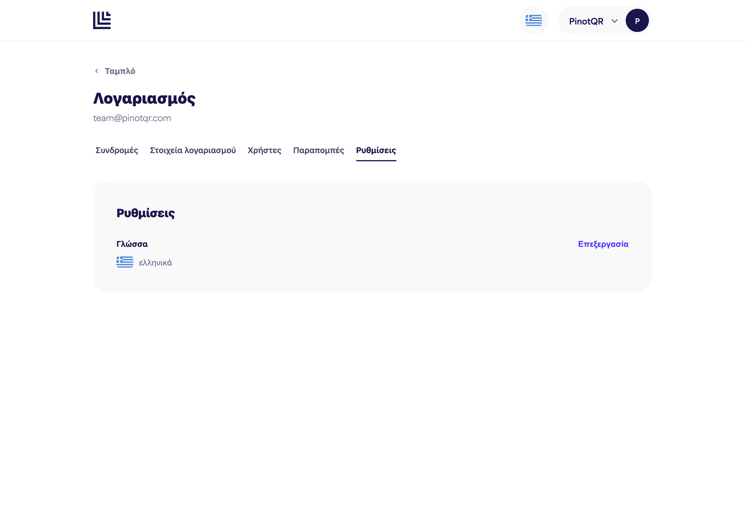Select the Χρήστες tab
Screen dimensions: 745x524
click(x=265, y=150)
